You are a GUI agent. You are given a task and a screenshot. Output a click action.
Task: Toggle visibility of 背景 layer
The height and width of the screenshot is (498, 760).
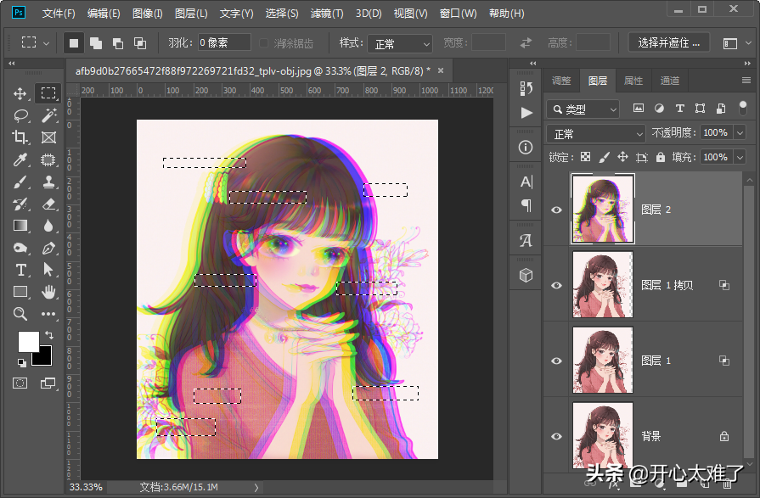(557, 436)
